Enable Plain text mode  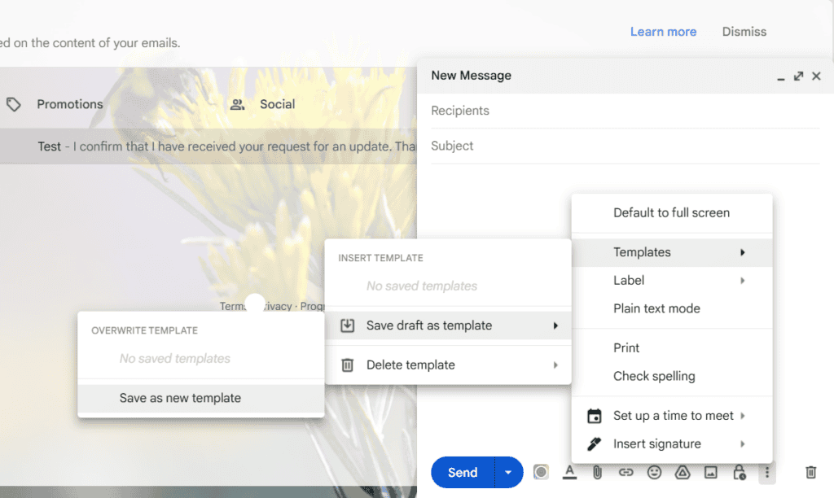point(656,308)
